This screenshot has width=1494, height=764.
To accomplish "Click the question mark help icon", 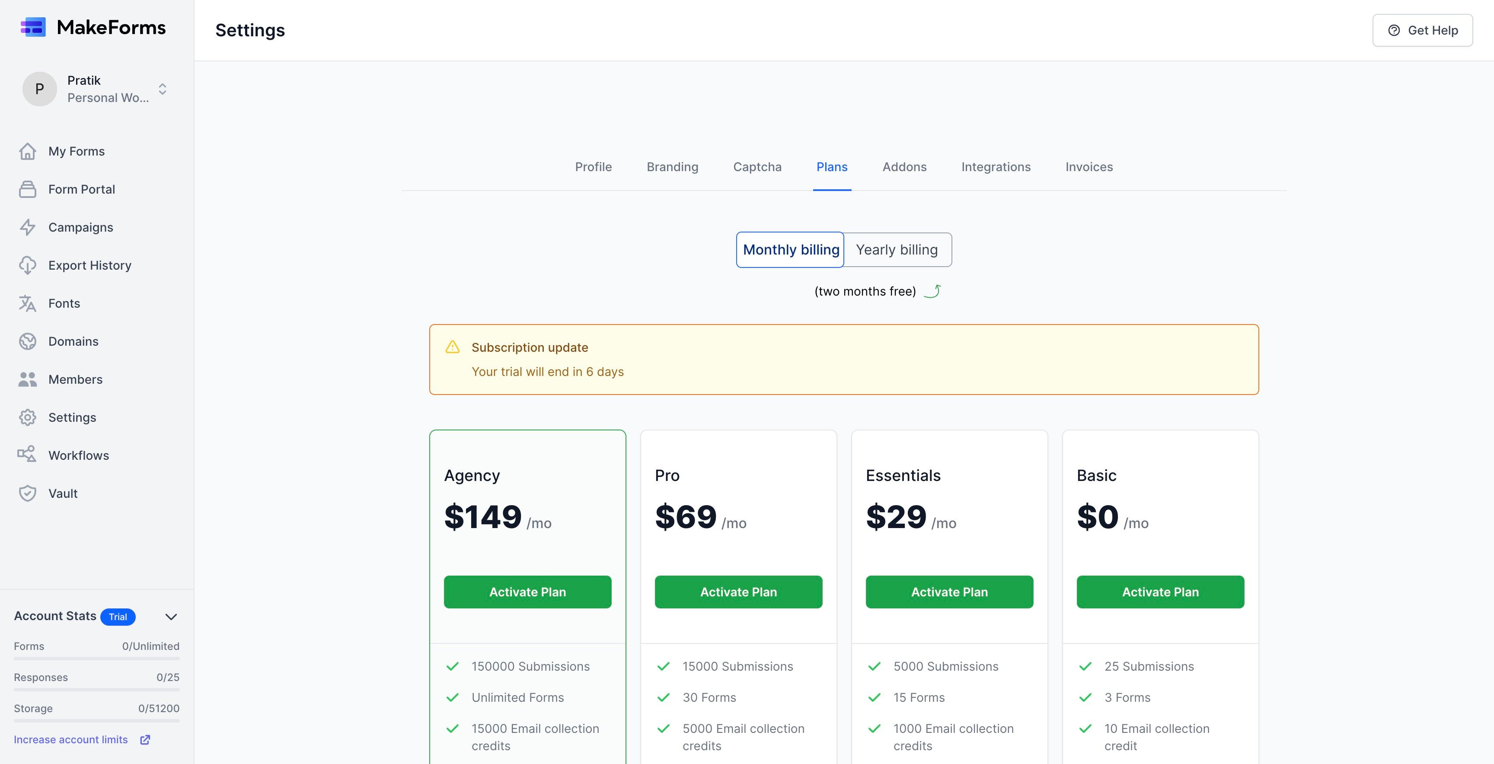I will coord(1394,30).
